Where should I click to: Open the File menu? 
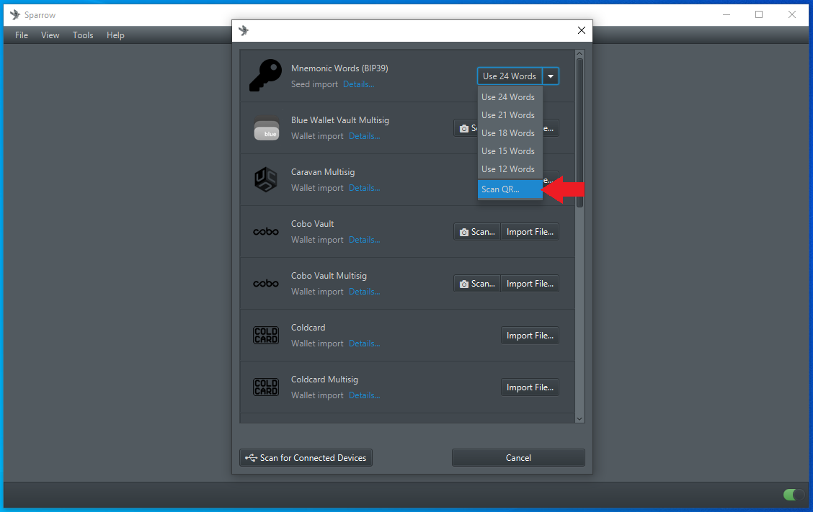[x=22, y=35]
